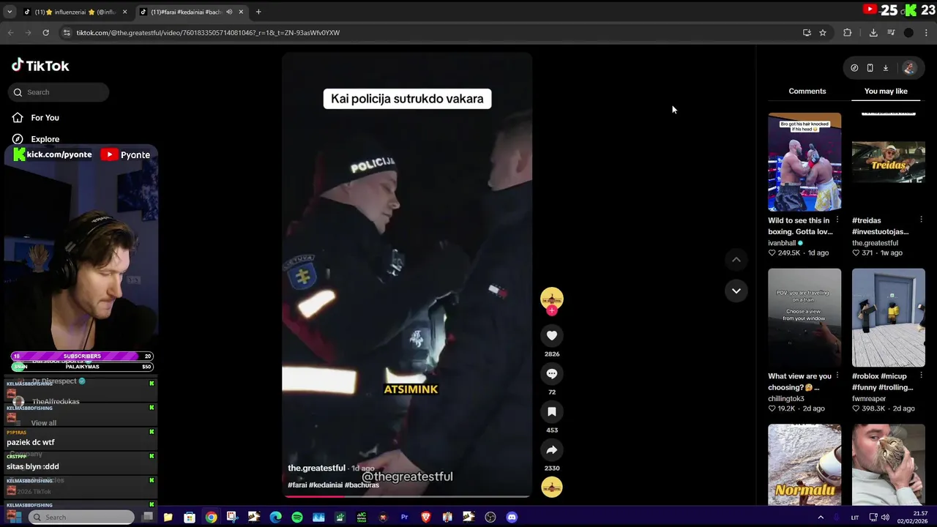Image resolution: width=937 pixels, height=527 pixels.
Task: Open Discord from the taskbar
Action: [512, 517]
